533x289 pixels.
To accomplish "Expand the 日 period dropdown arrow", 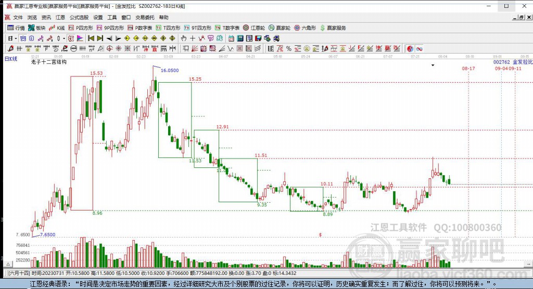I will 16,38.
